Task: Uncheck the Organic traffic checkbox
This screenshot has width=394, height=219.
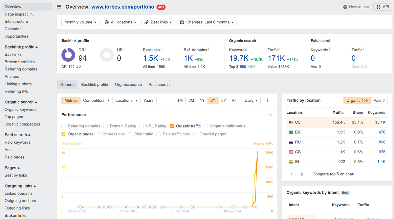Action: tap(172, 126)
